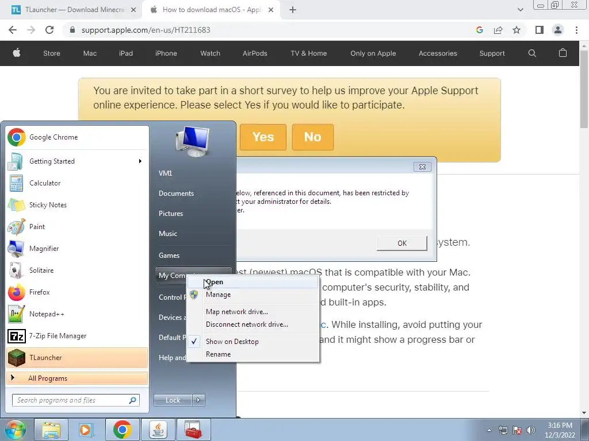
Task: Open Chrome side panel
Action: click(x=540, y=30)
